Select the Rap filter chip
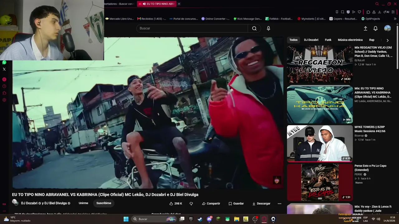This screenshot has width=399, height=224. tap(372, 40)
